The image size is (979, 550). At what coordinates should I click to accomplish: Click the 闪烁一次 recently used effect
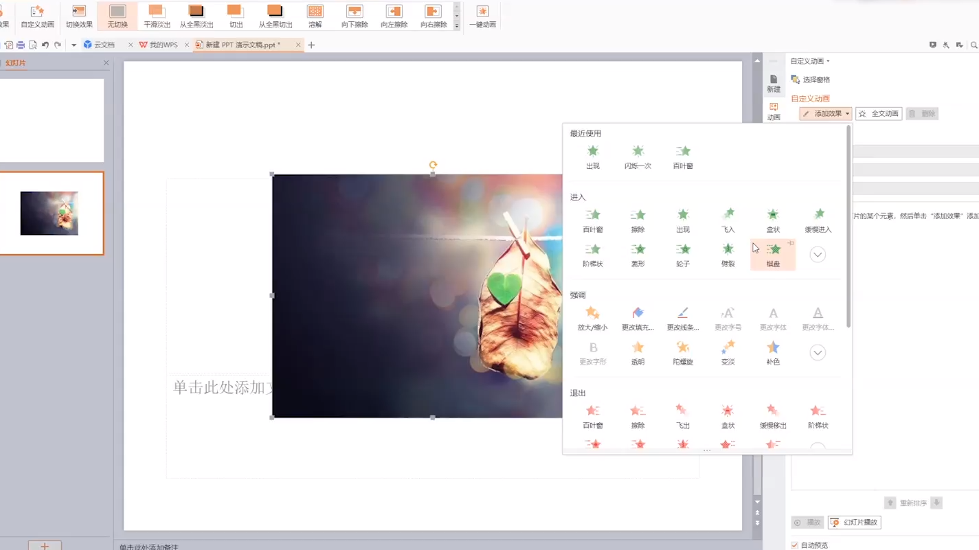[x=638, y=157]
